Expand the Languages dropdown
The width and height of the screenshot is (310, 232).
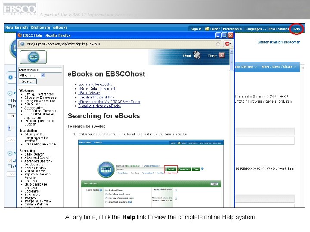255,29
